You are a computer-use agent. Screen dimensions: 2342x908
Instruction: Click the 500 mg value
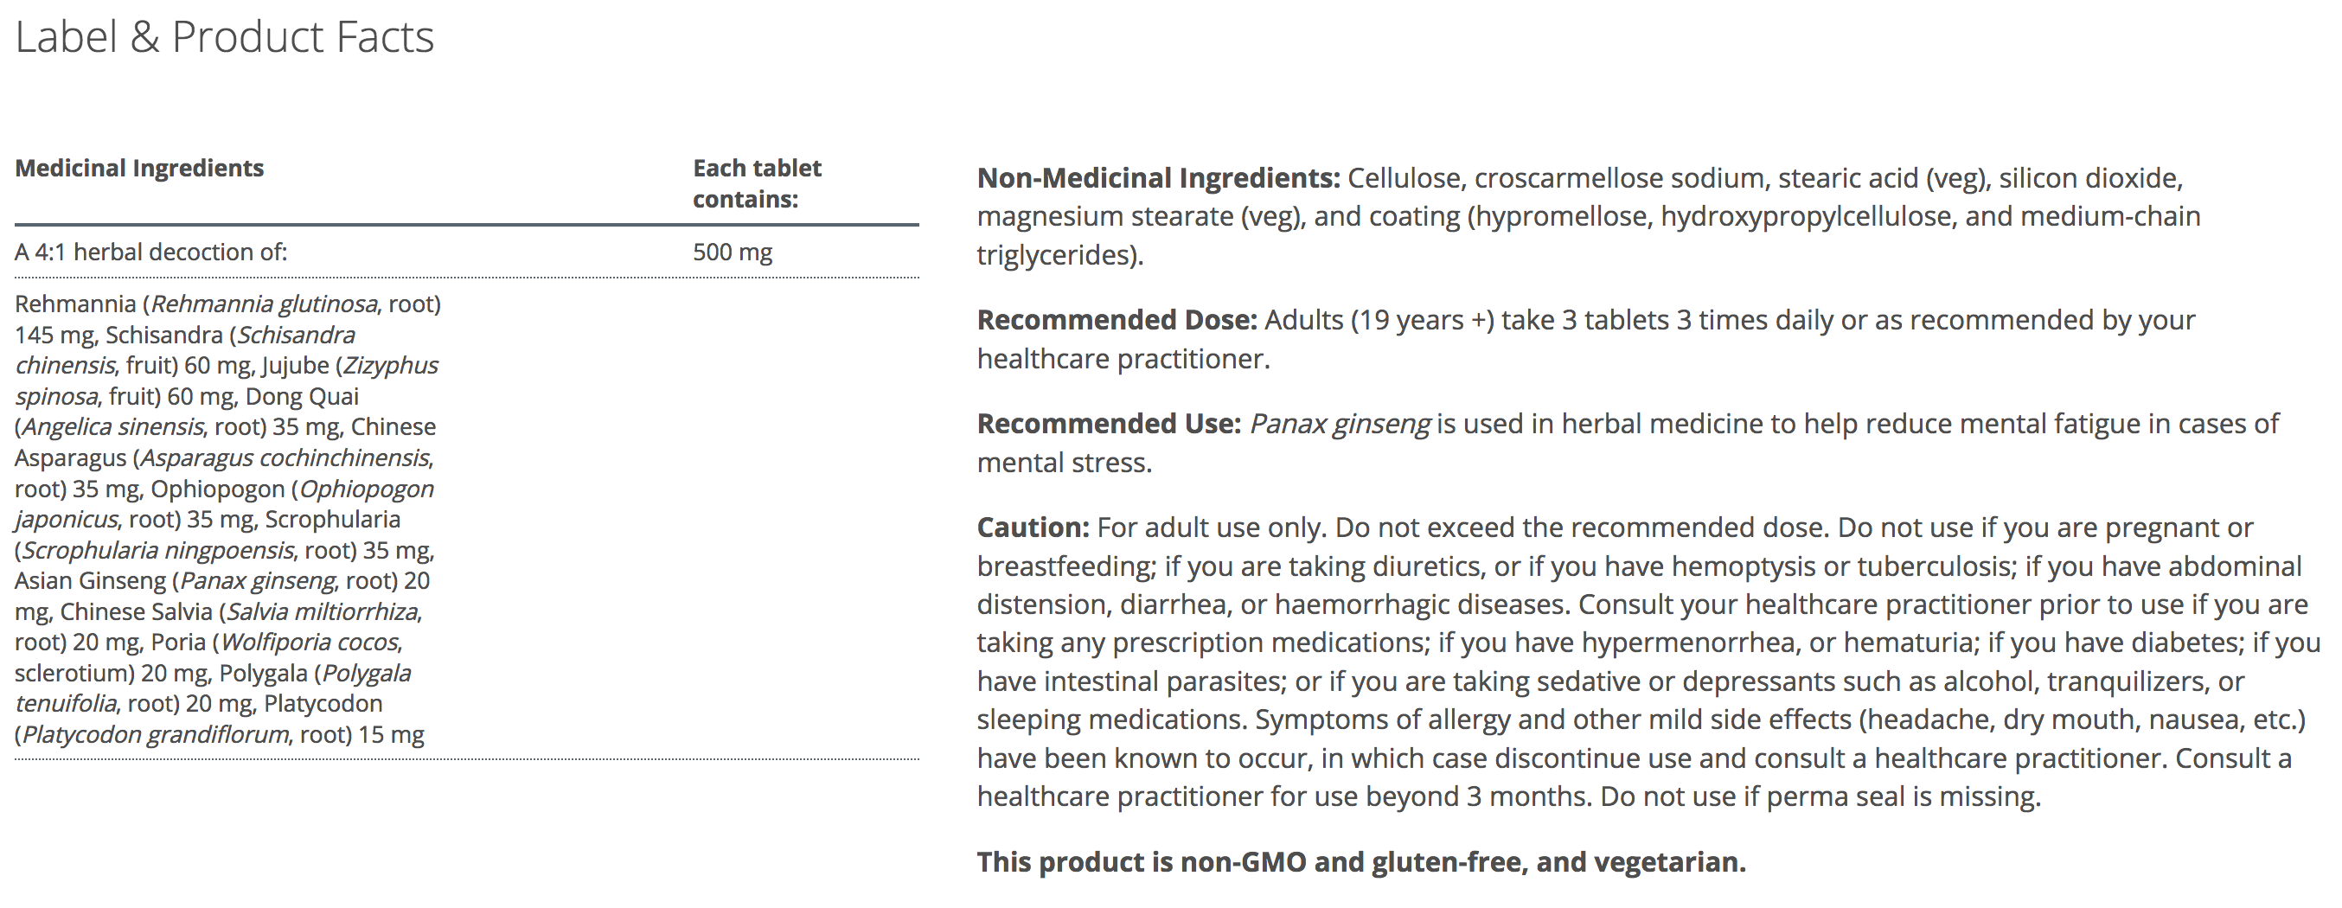click(732, 252)
